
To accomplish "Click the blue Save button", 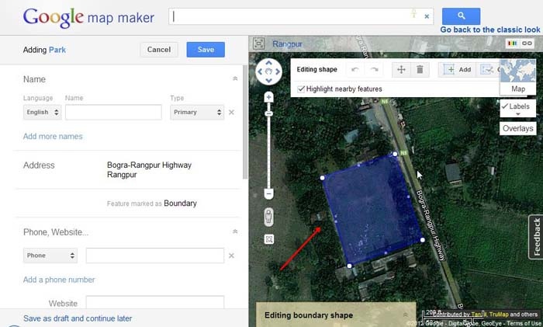I will [206, 50].
